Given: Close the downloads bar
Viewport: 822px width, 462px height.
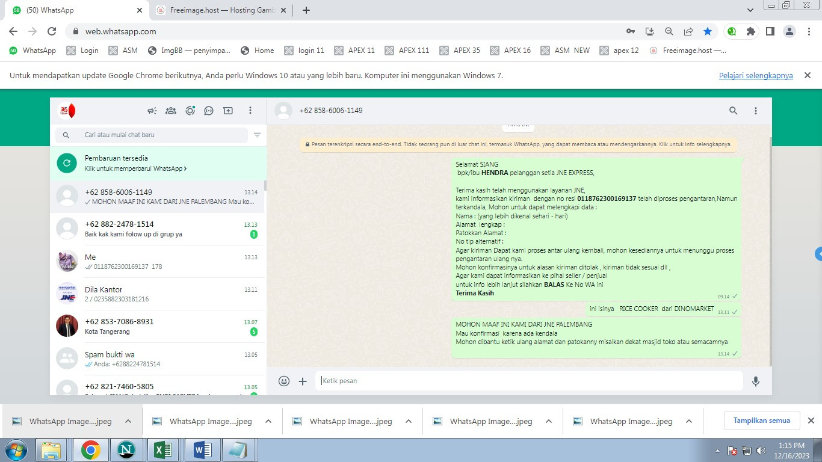Looking at the screenshot, I should point(811,420).
